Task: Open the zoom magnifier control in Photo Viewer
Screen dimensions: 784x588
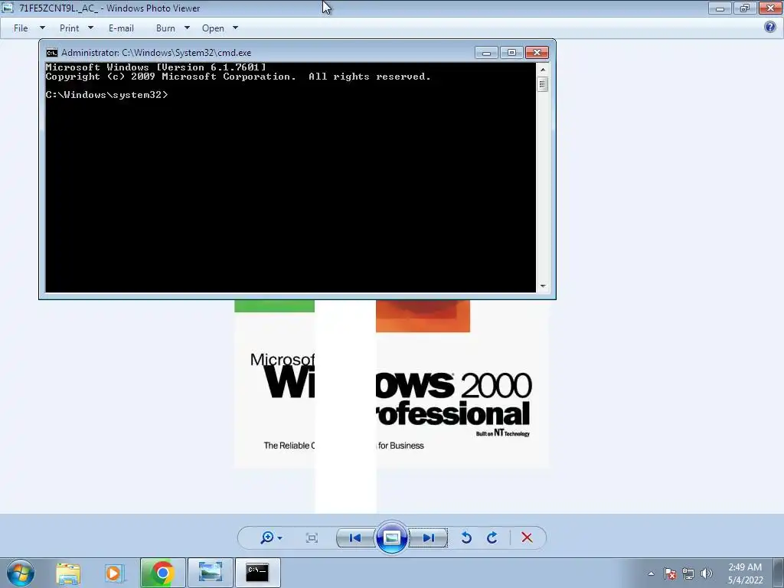Action: pyautogui.click(x=267, y=537)
